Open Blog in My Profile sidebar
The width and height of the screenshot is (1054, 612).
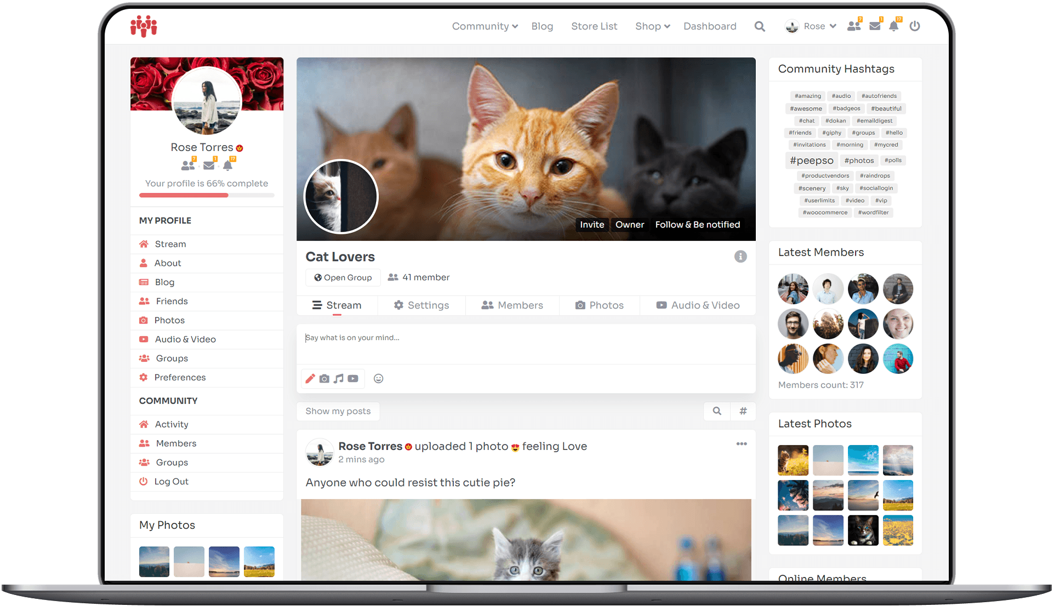(207, 282)
